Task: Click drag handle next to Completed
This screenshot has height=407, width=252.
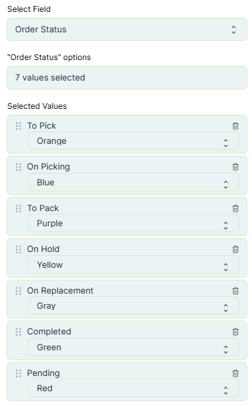Action: [x=18, y=332]
